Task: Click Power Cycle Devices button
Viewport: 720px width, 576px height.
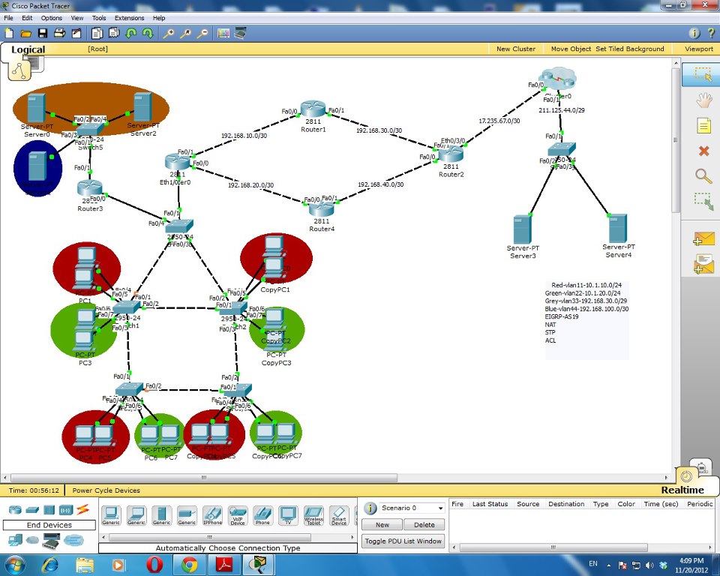Action: [x=106, y=490]
